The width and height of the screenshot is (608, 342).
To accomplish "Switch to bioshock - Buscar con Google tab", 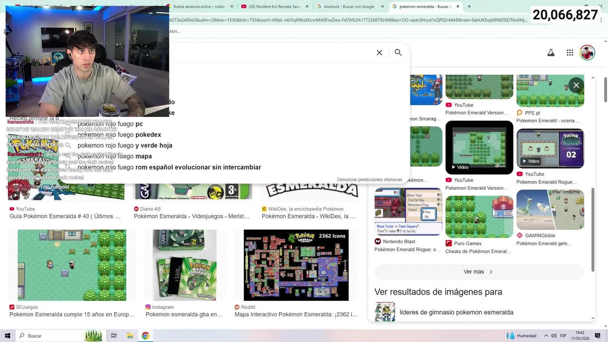I will coord(350,7).
